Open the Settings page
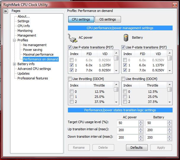 point(23,21)
